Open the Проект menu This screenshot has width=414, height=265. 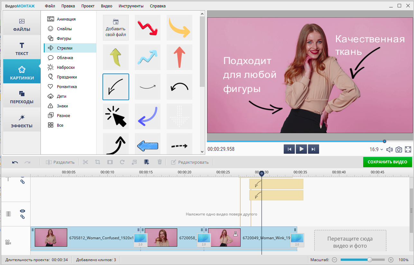point(88,6)
